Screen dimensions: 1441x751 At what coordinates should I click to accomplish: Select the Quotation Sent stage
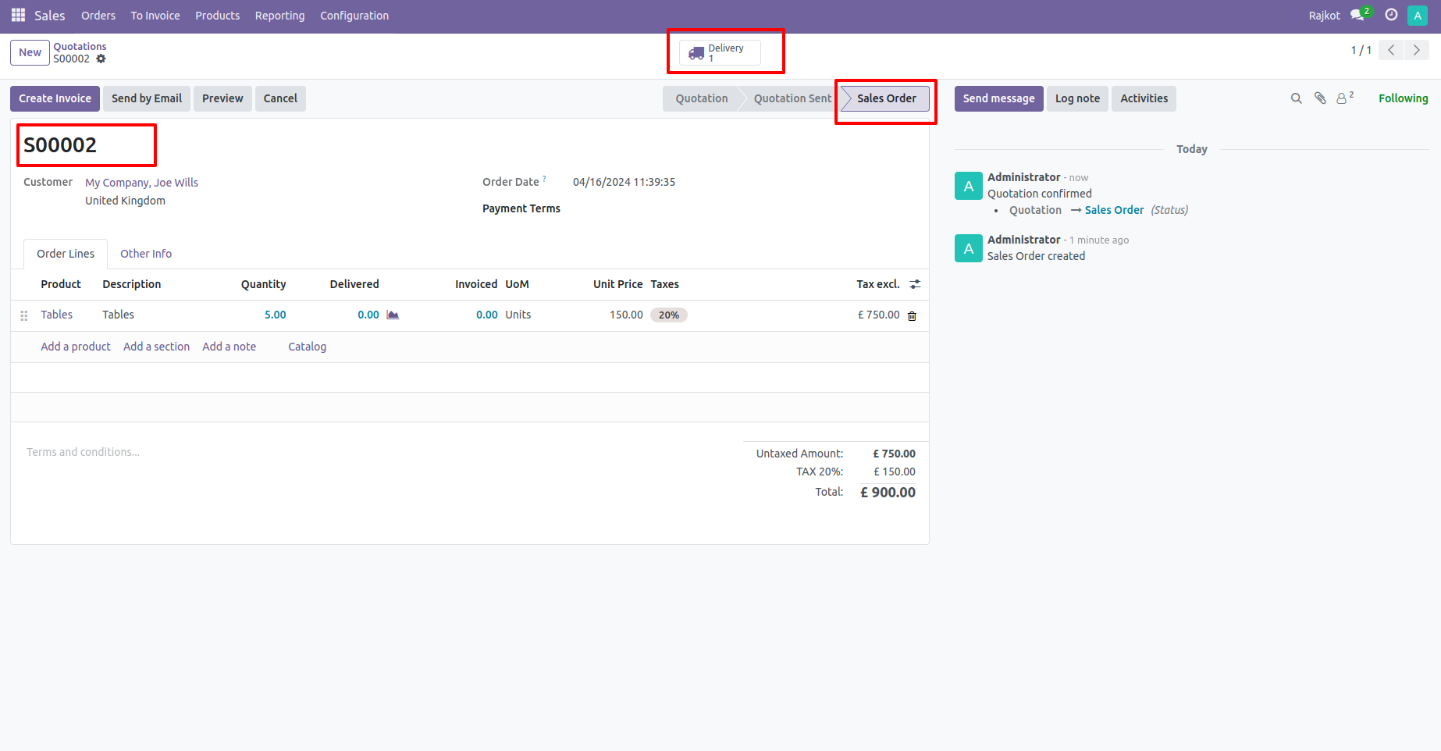792,98
